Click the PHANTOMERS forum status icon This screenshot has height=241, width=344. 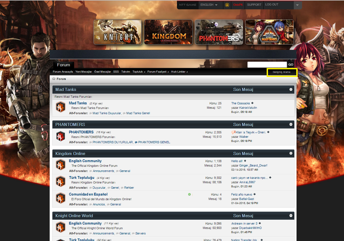point(61,136)
